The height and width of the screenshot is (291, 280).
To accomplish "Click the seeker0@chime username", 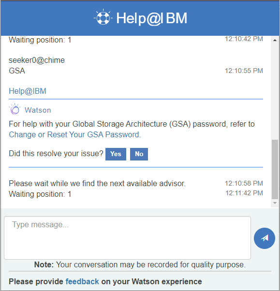I will pyautogui.click(x=37, y=60).
